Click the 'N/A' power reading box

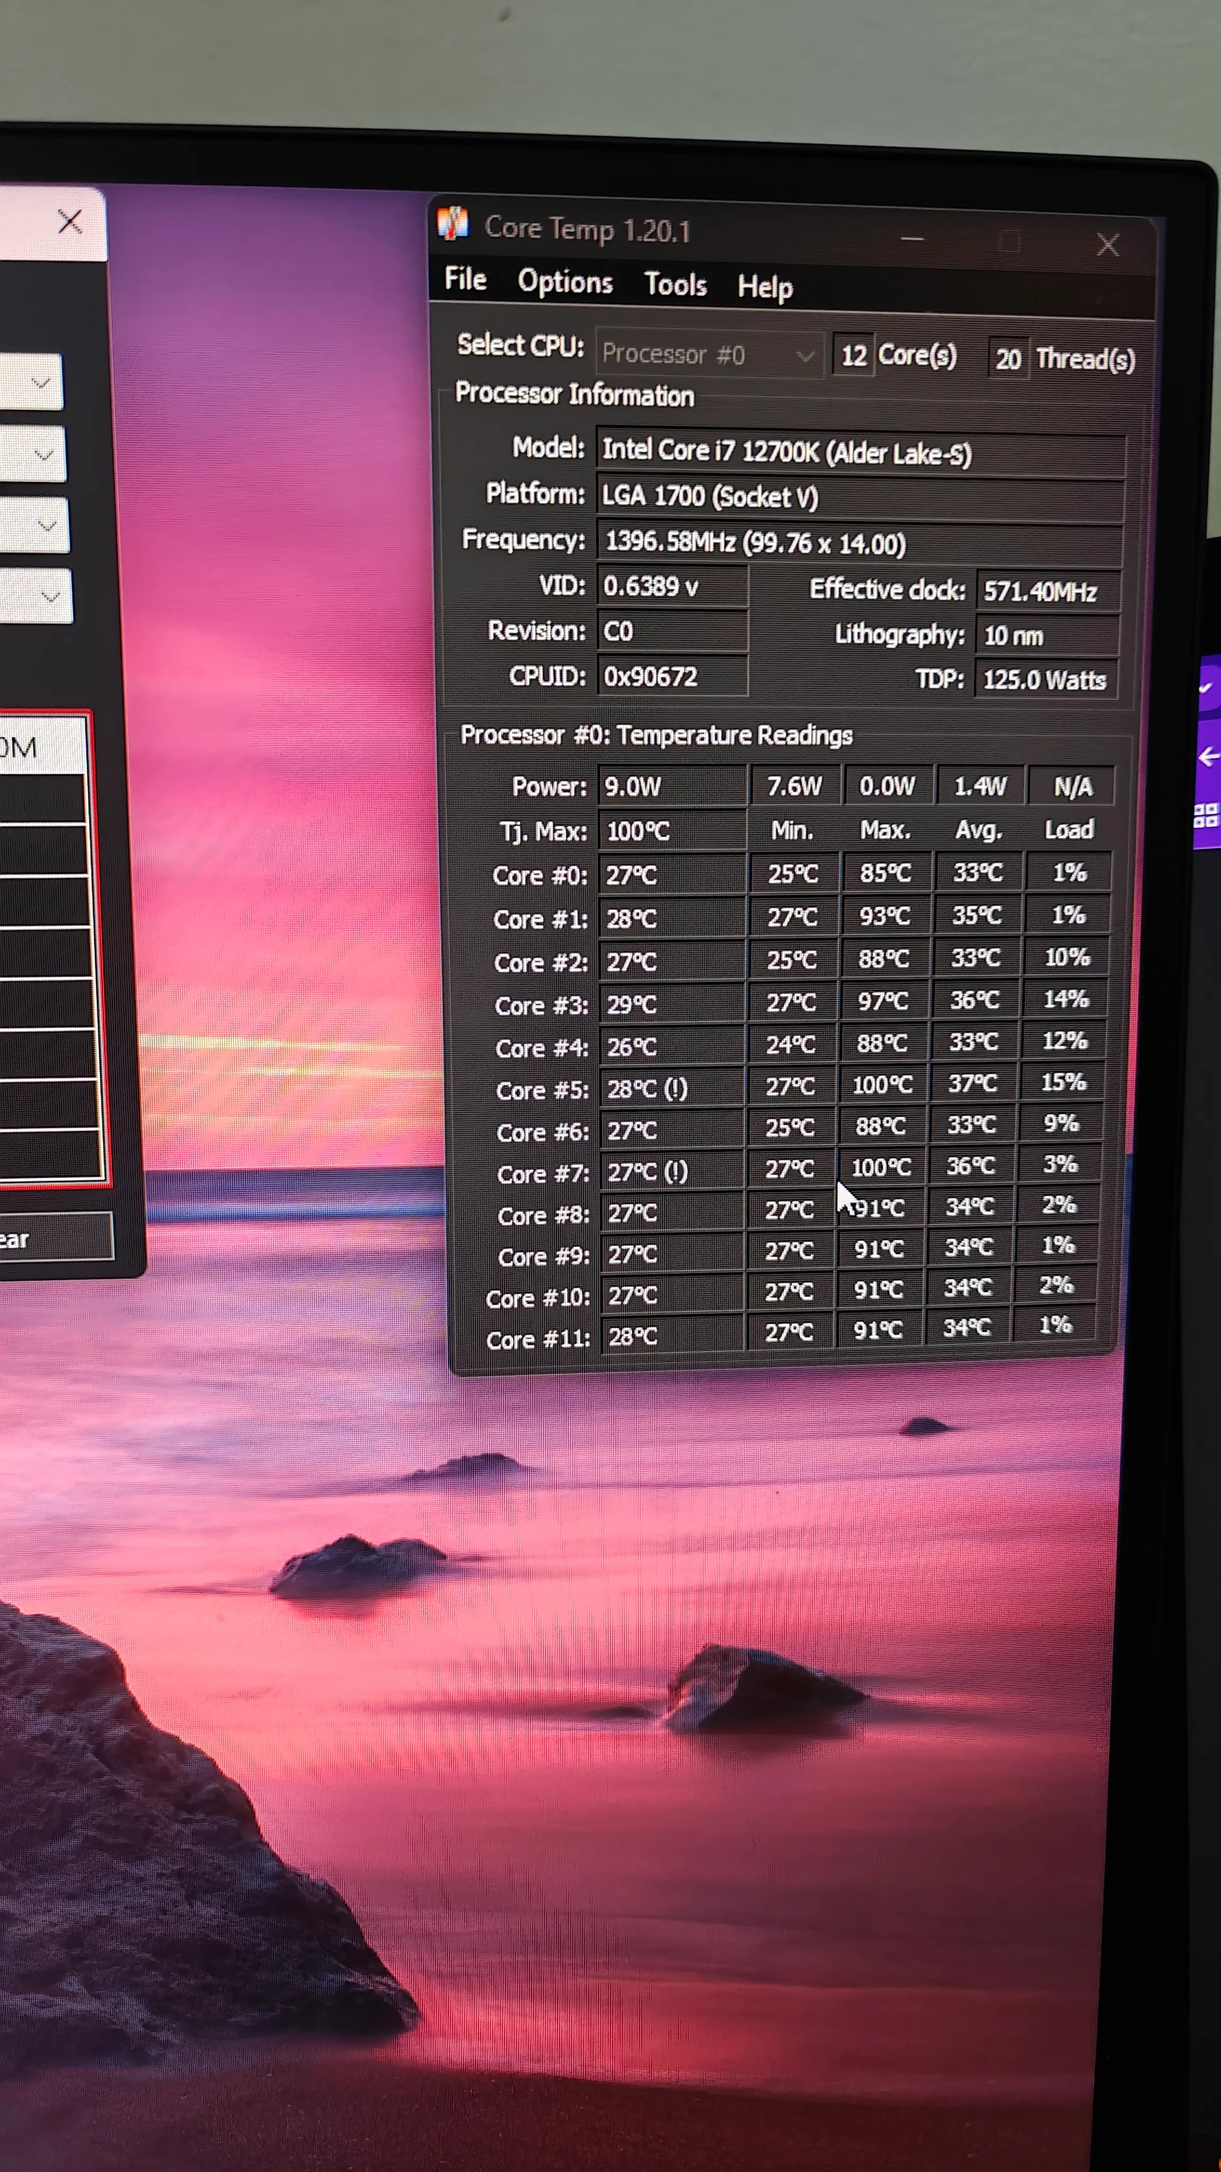(1073, 787)
